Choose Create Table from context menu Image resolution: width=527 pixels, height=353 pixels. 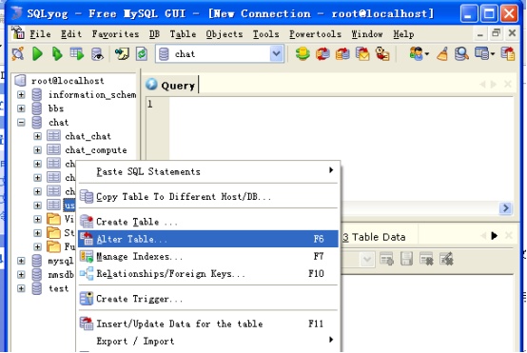tap(208, 222)
